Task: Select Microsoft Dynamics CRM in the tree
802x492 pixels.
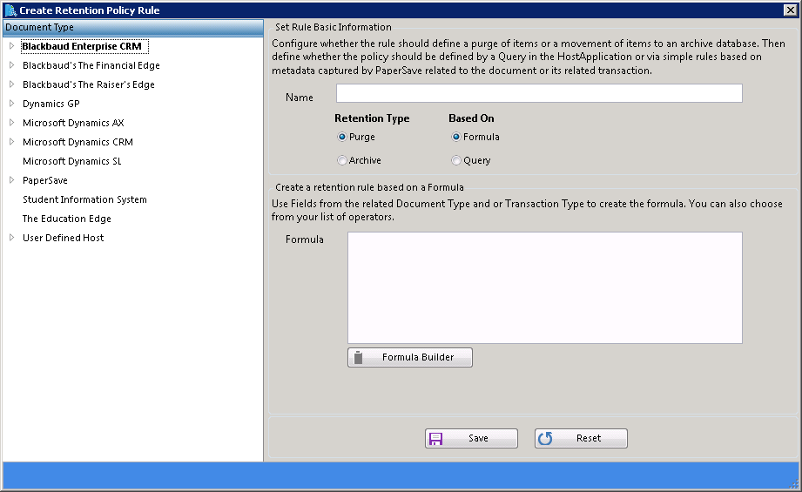Action: (x=78, y=142)
